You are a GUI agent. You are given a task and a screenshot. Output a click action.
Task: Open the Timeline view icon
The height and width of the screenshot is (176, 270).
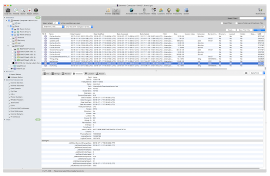click(x=16, y=10)
